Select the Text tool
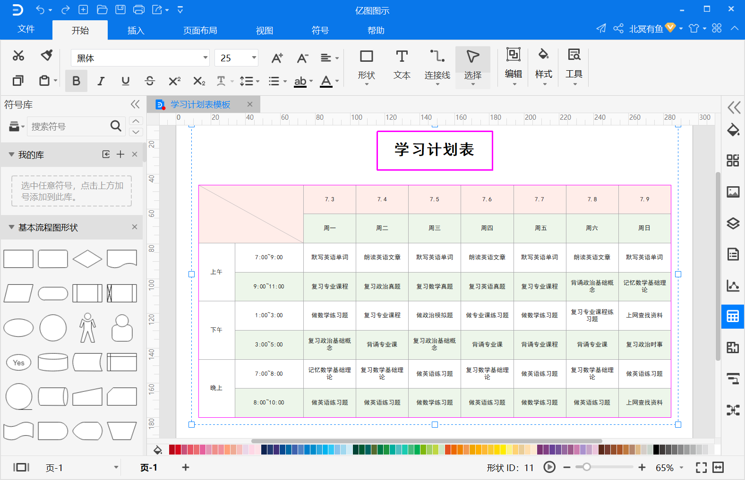745x480 pixels. (x=402, y=65)
